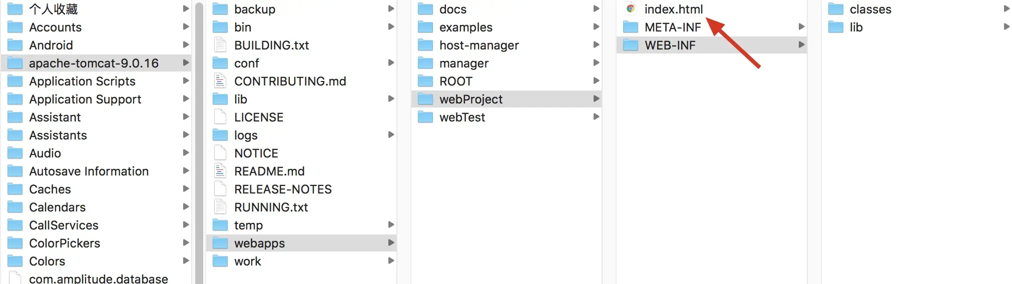Screen dimensions: 1012x284
Task: Expand the lib arrow in last column
Action: [1006, 26]
